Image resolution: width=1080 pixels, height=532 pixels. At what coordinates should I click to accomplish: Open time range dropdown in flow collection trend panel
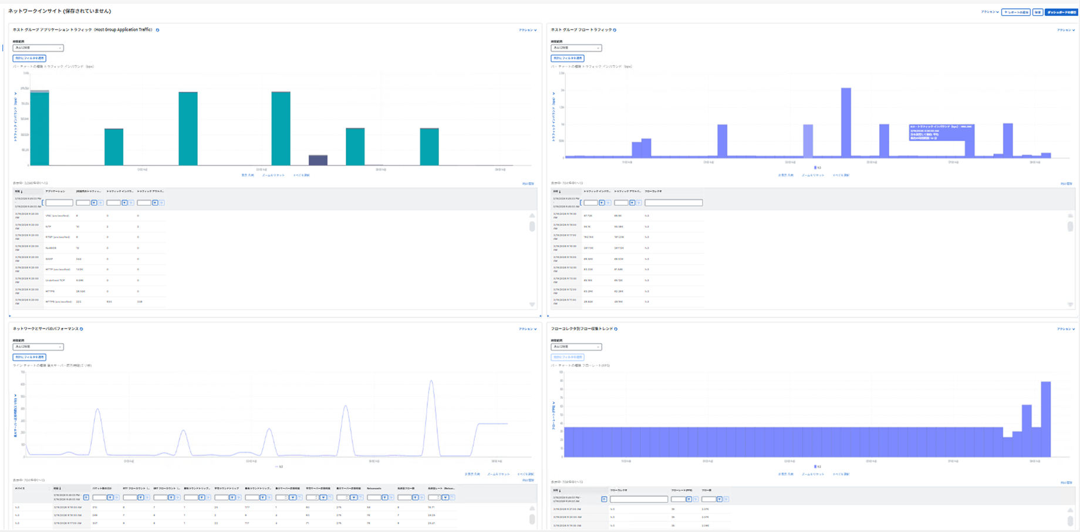pos(576,347)
